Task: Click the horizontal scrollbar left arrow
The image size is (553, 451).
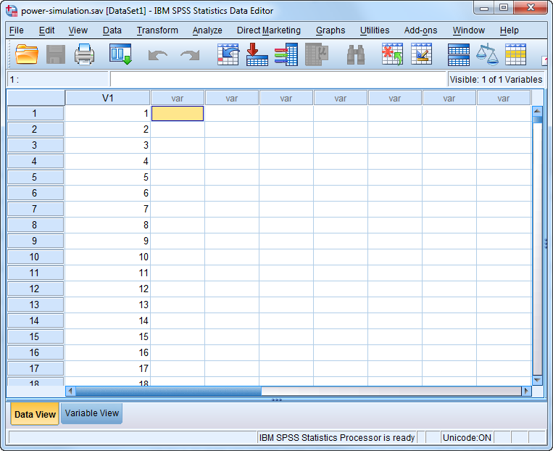Action: coord(70,391)
